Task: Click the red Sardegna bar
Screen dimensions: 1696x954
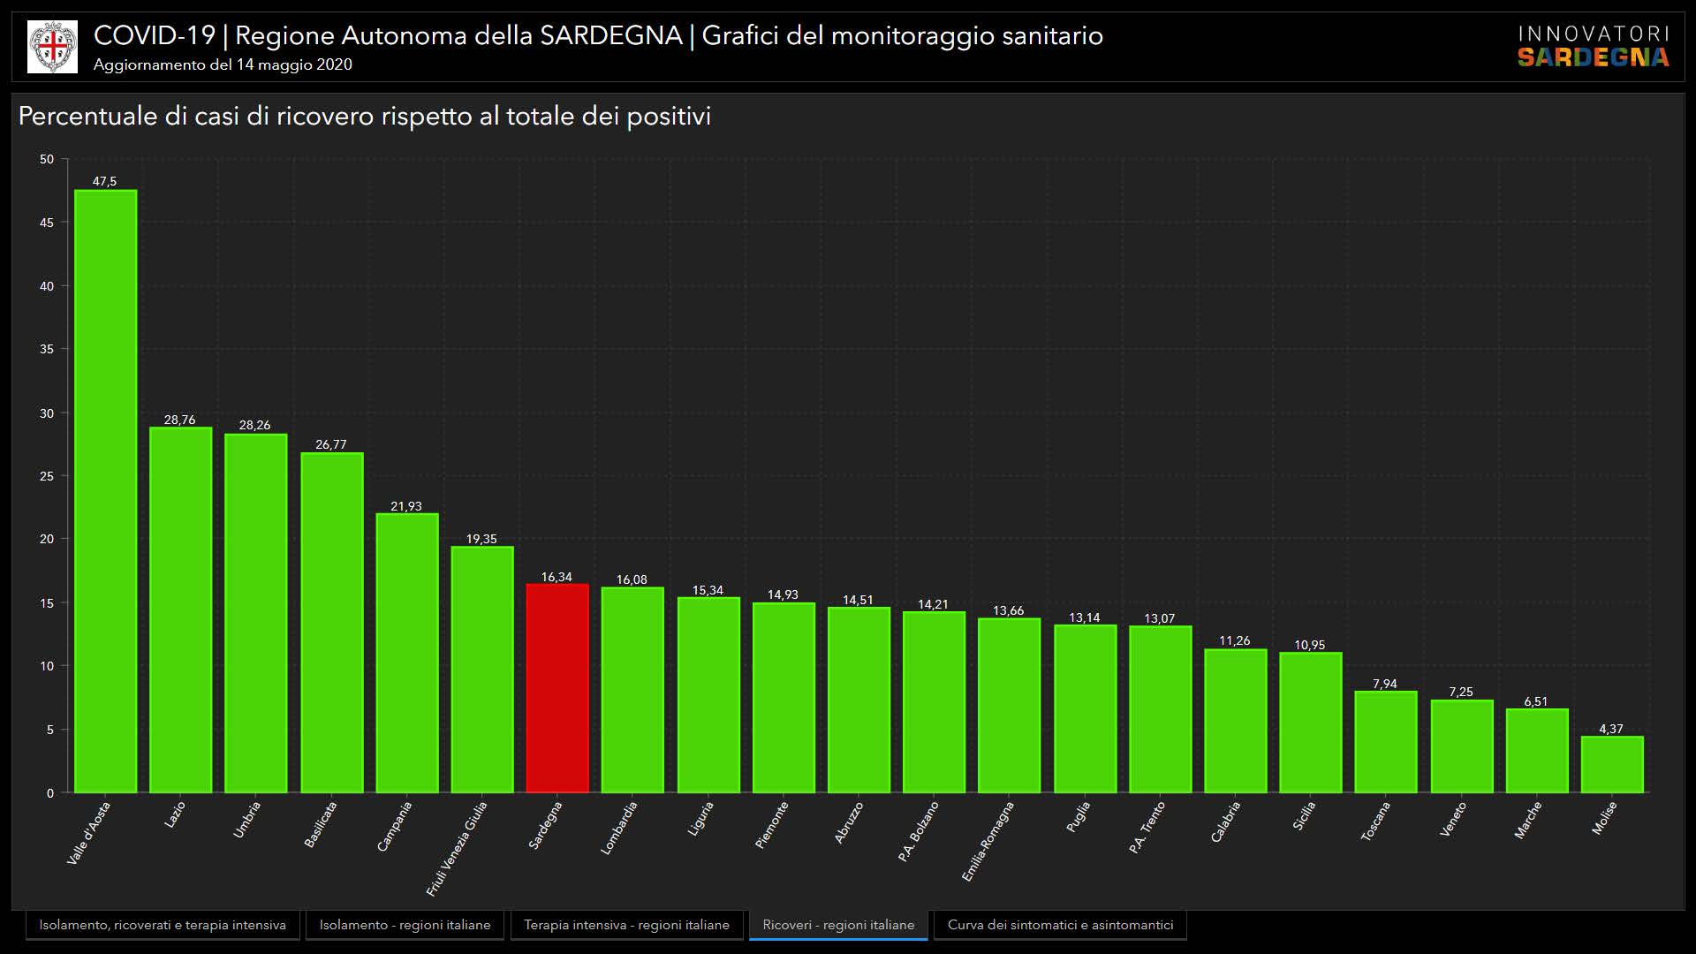Action: [x=556, y=689]
